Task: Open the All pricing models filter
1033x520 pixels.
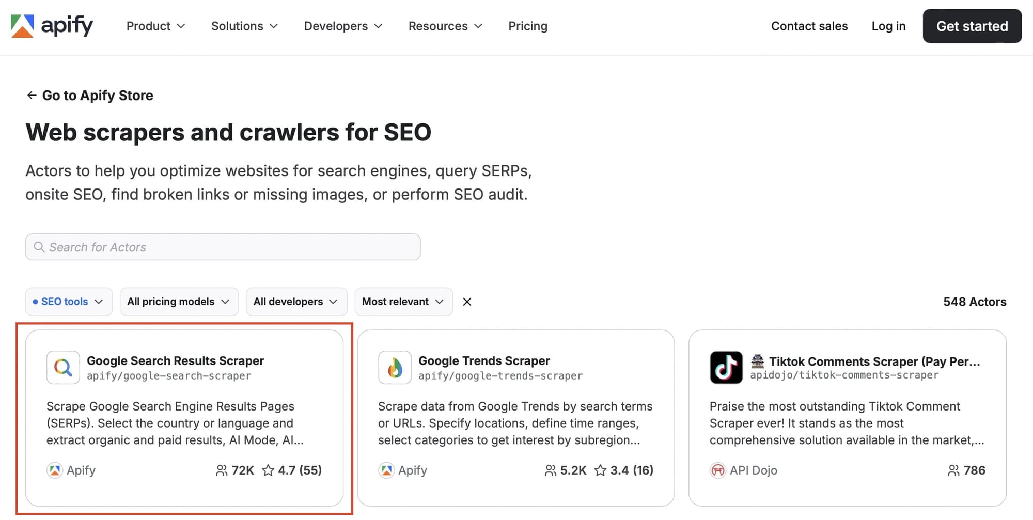Action: point(179,302)
